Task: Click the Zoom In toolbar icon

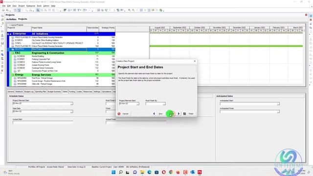Action: (x=129, y=10)
